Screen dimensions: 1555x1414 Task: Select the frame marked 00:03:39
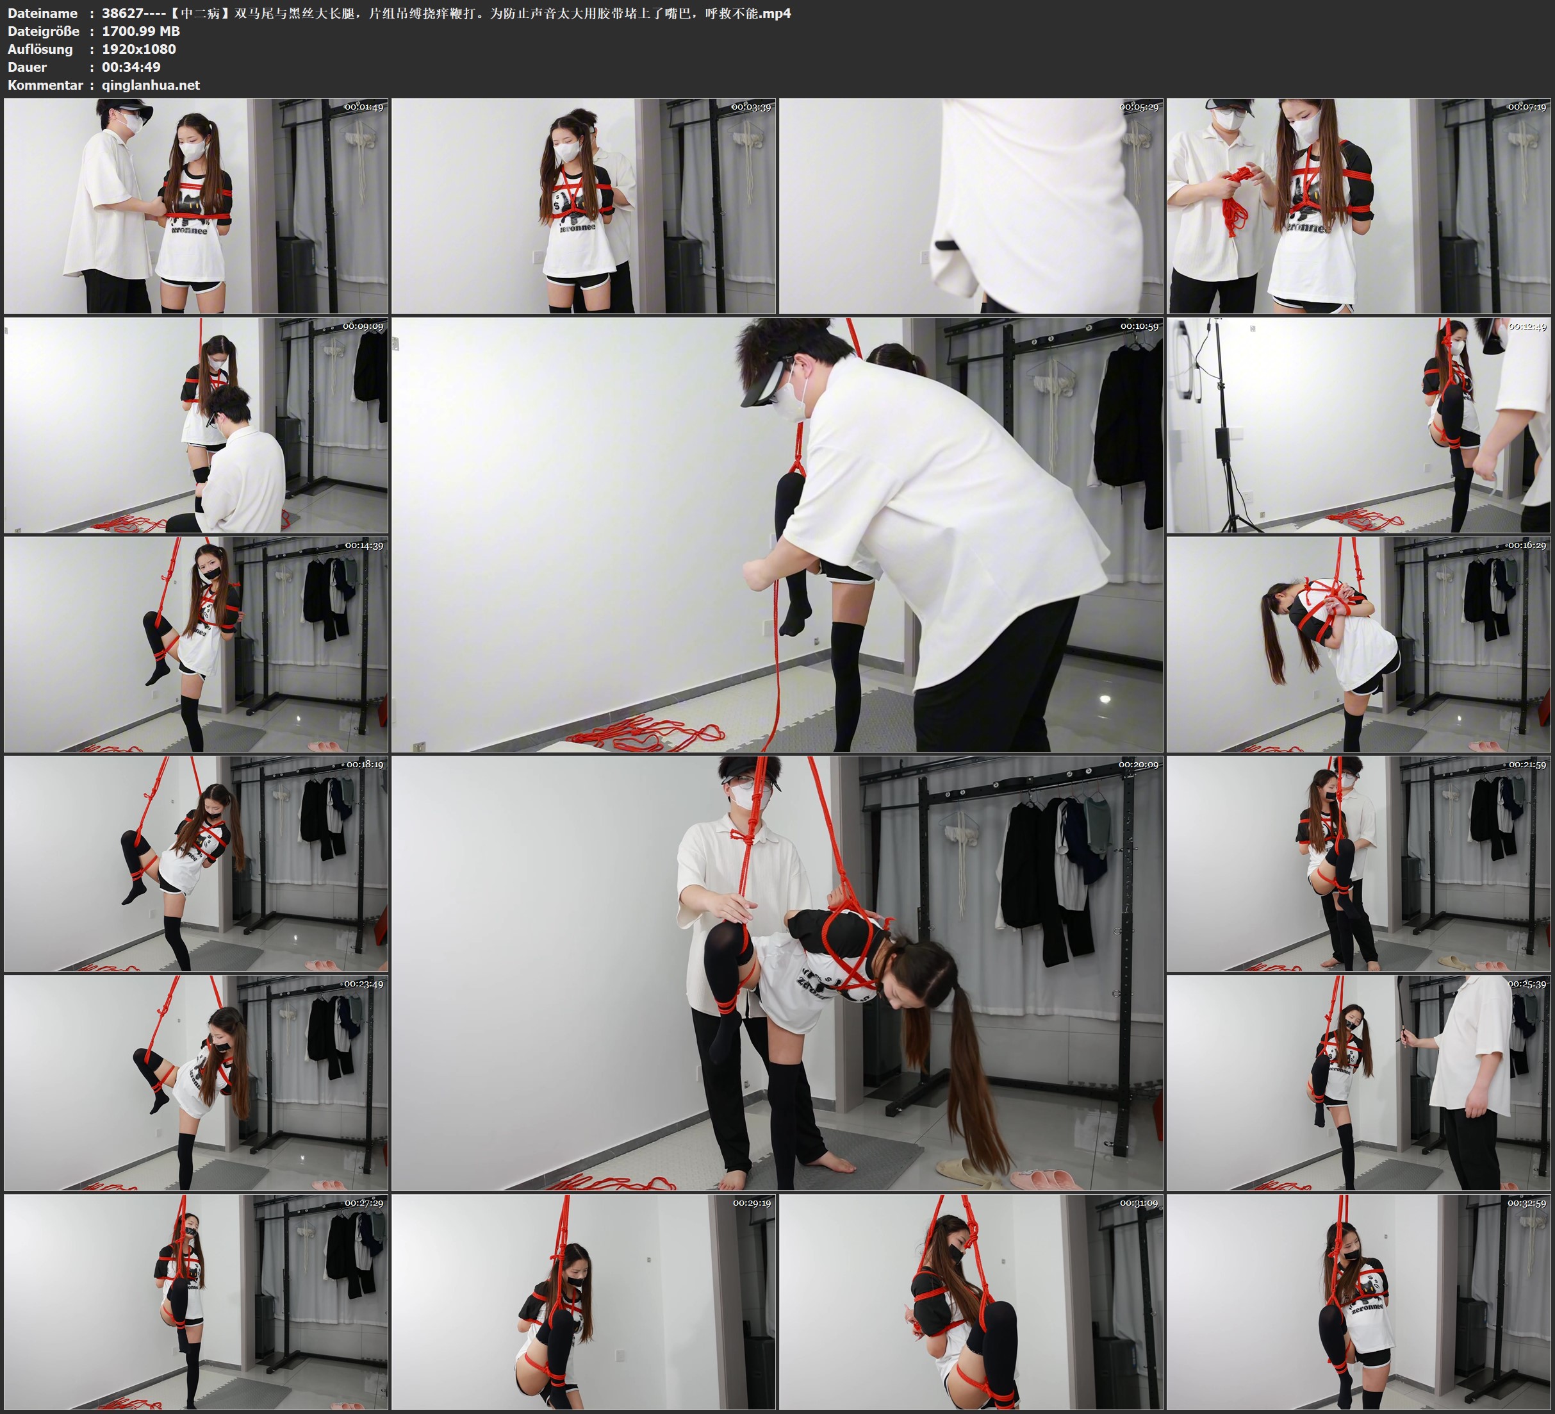coord(583,205)
